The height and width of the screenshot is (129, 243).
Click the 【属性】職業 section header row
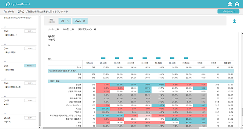point(141,81)
